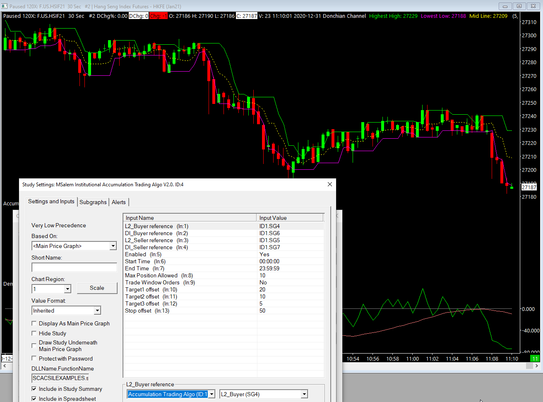The width and height of the screenshot is (543, 402).
Task: Select the L2_Seller reference row
Action: pos(223,240)
